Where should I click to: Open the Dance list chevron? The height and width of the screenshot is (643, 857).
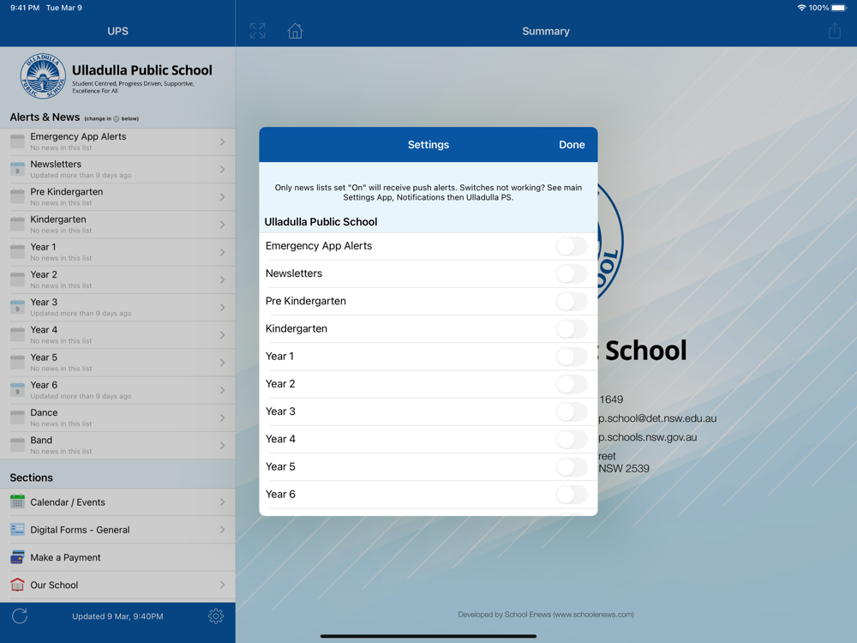(x=223, y=418)
